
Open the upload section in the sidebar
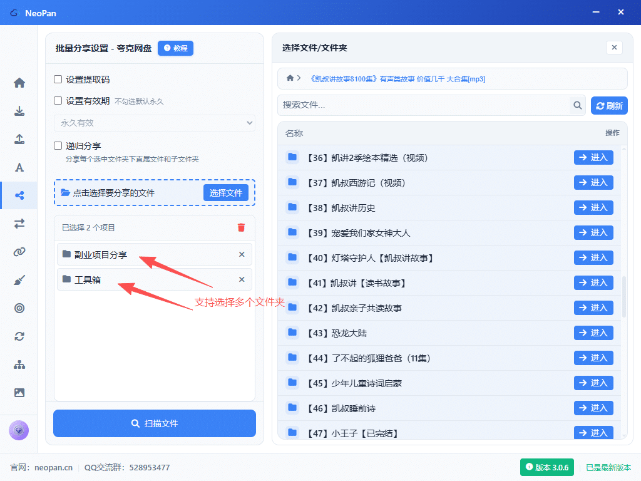click(19, 139)
